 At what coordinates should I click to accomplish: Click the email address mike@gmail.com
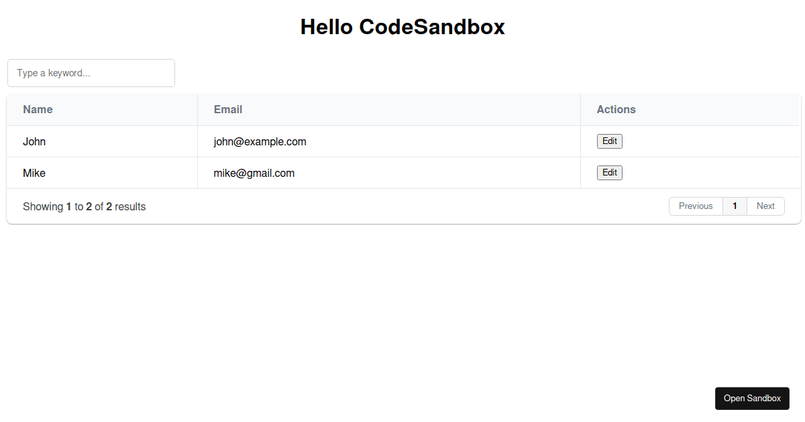click(254, 173)
